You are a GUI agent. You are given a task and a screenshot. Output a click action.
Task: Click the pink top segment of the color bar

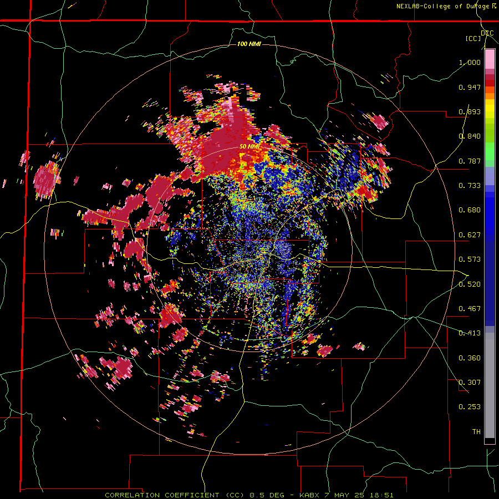490,59
